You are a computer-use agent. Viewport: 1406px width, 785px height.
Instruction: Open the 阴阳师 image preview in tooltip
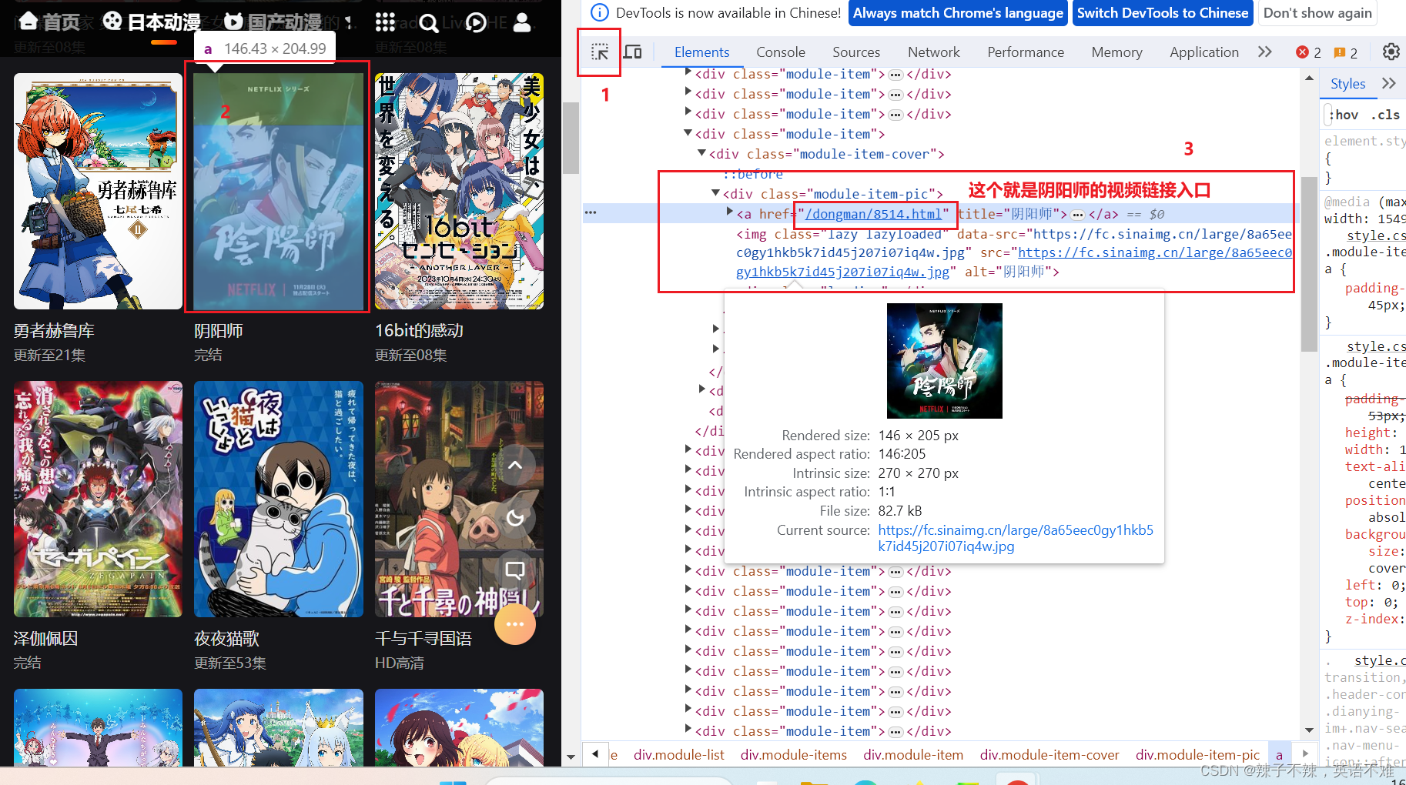pyautogui.click(x=944, y=361)
